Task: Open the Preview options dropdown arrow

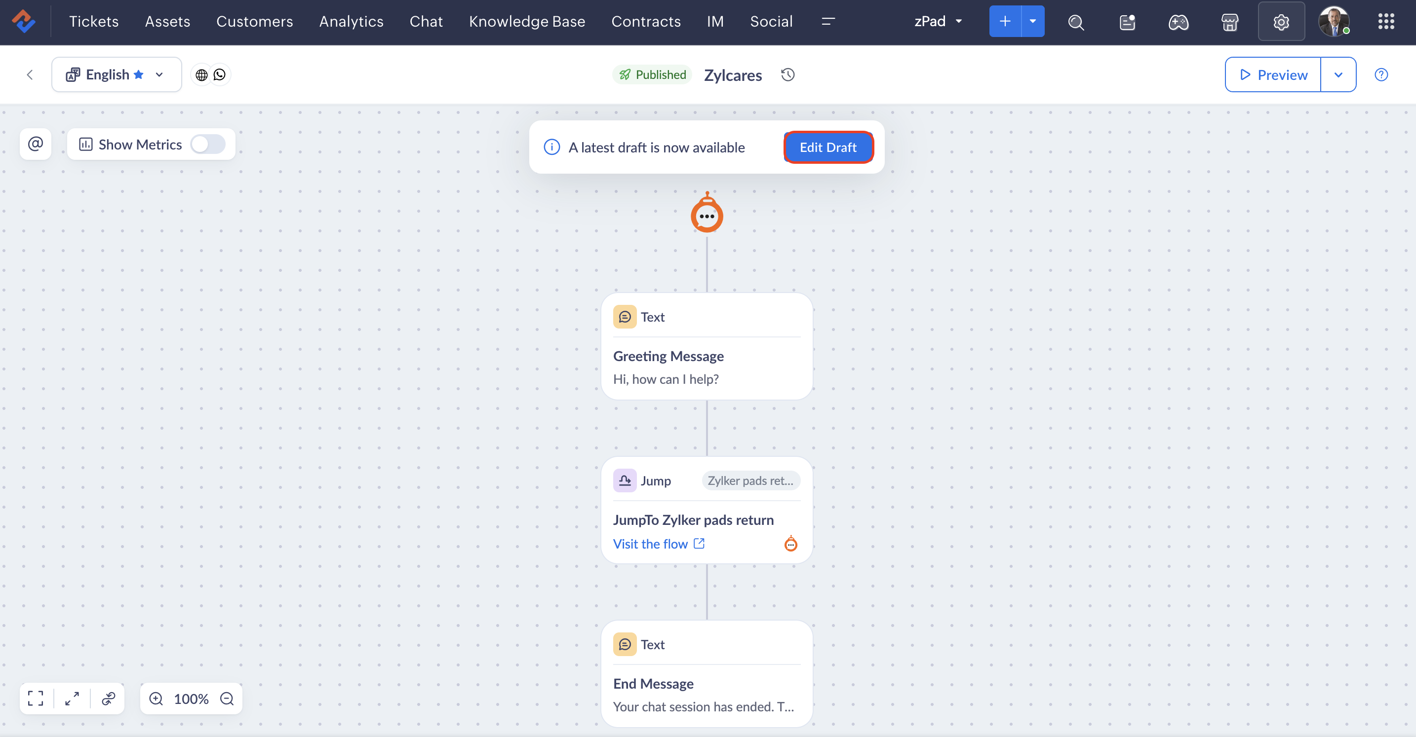Action: click(1338, 74)
